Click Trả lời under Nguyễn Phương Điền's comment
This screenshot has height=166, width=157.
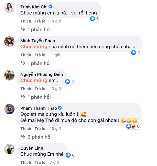click(41, 89)
